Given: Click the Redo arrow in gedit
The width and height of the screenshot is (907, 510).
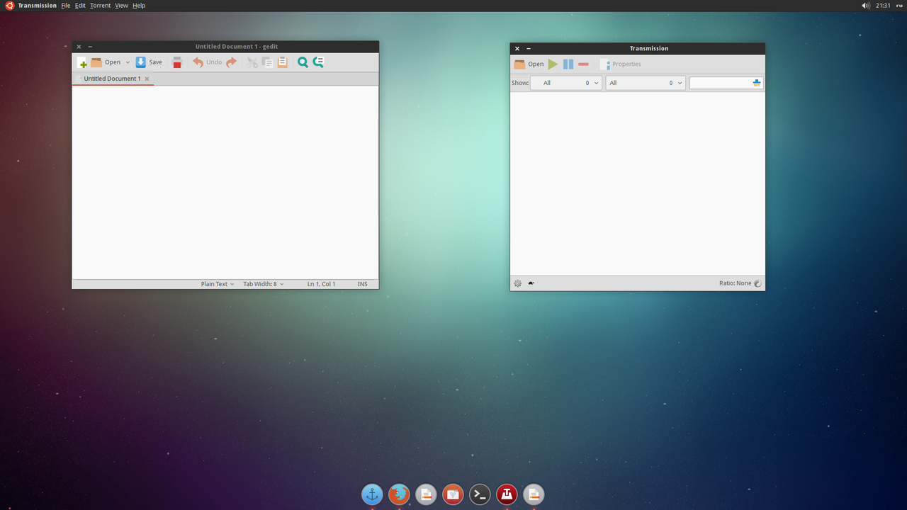Looking at the screenshot, I should click(231, 62).
